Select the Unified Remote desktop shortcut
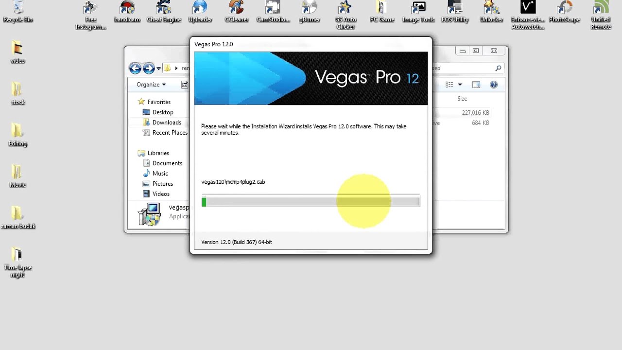 (x=601, y=15)
